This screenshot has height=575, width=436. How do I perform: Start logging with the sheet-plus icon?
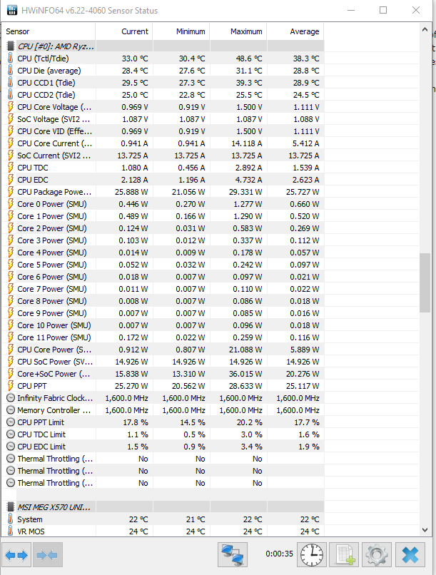point(345,555)
